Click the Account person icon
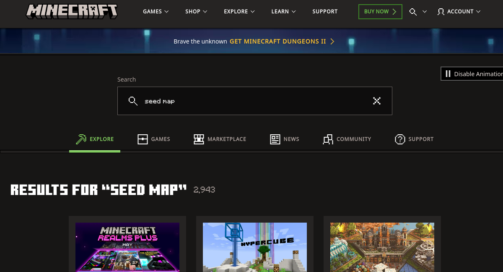This screenshot has height=272, width=503. [x=441, y=12]
